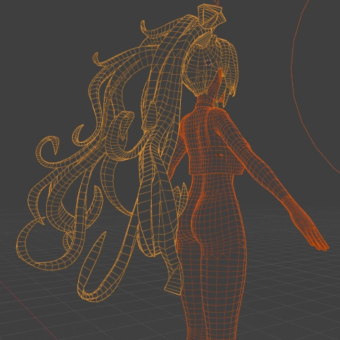Select the large orange circle outline
The width and height of the screenshot is (340, 340).
pos(315,86)
